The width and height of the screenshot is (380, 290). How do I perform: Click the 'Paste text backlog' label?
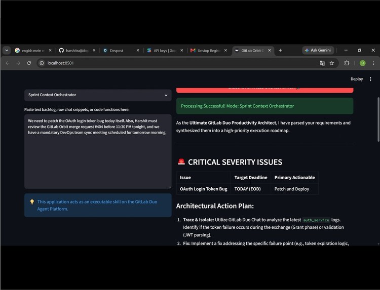[x=77, y=109]
